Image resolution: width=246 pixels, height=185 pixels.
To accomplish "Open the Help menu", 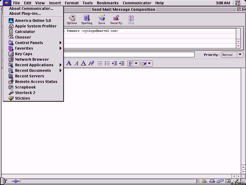I will click(x=159, y=3).
